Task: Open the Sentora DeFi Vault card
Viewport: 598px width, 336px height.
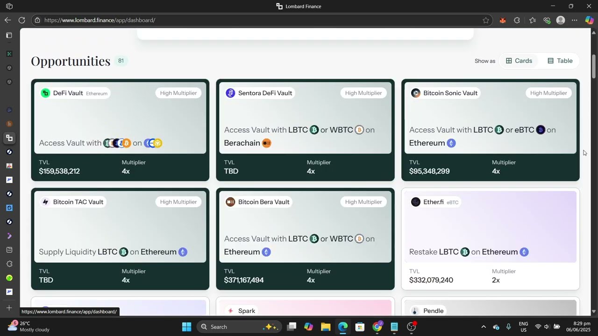Action: coord(305,130)
